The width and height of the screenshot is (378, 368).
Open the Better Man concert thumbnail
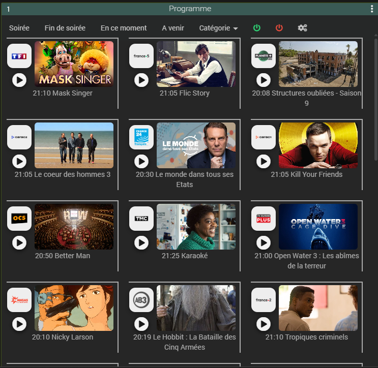click(x=74, y=227)
